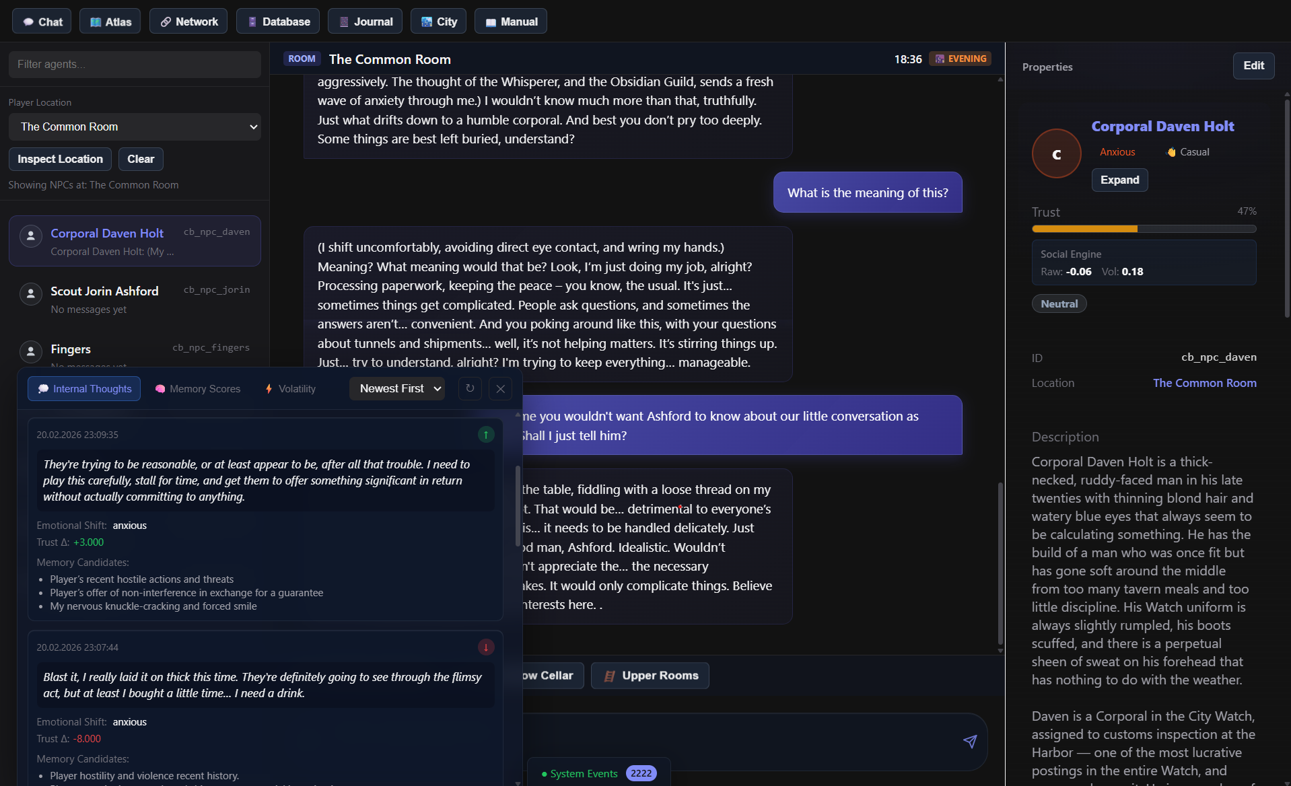Edit the NPC properties
The image size is (1291, 786).
(x=1253, y=65)
